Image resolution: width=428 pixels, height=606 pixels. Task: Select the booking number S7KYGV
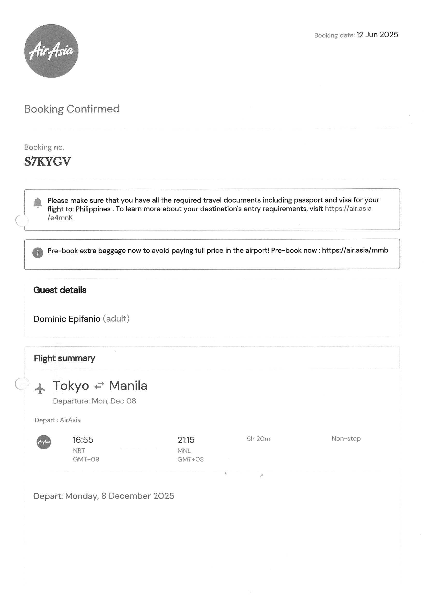pos(47,162)
